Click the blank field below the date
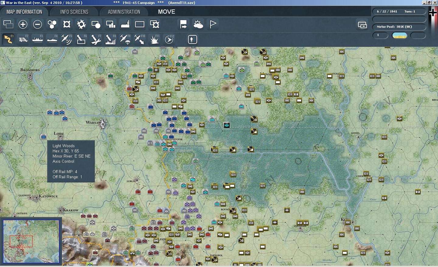 [x=399, y=19]
